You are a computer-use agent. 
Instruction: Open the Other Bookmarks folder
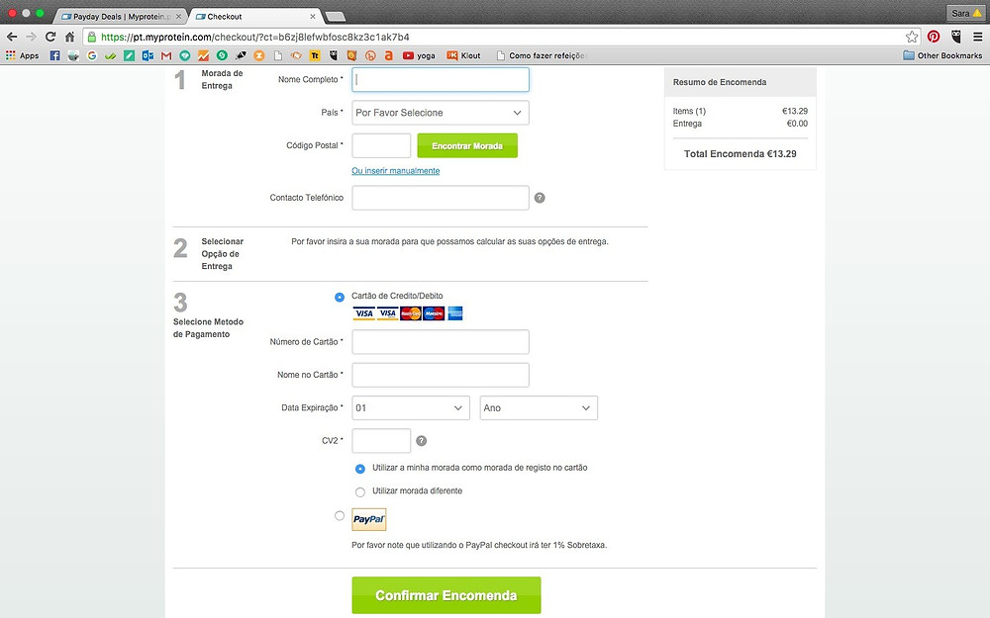942,55
